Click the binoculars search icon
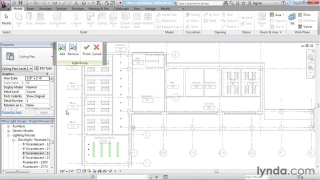 (x=225, y=3)
